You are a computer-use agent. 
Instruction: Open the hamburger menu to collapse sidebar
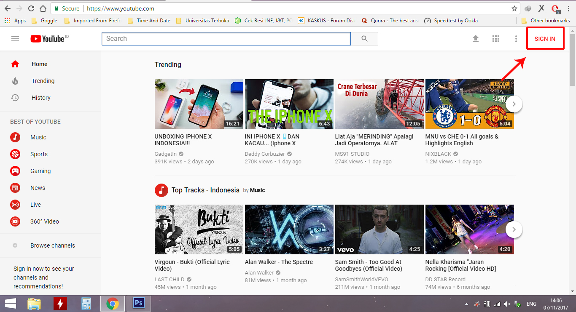pyautogui.click(x=15, y=38)
